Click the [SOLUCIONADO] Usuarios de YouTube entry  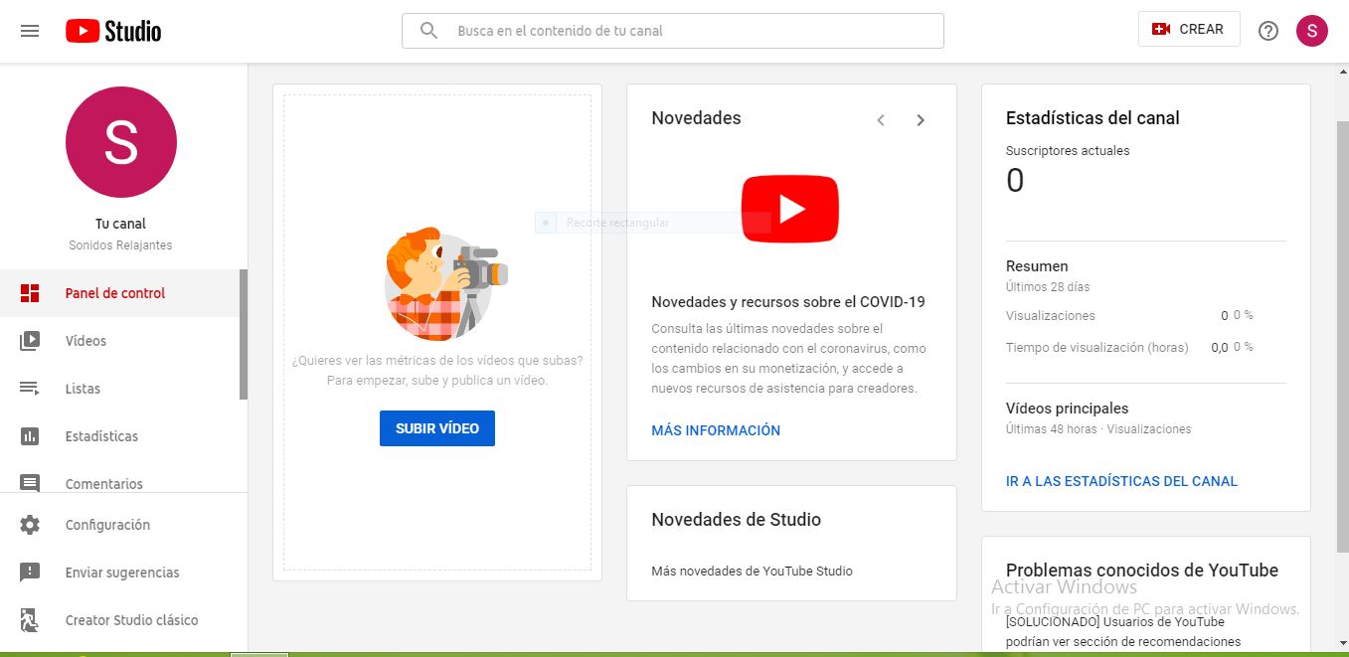(1123, 632)
